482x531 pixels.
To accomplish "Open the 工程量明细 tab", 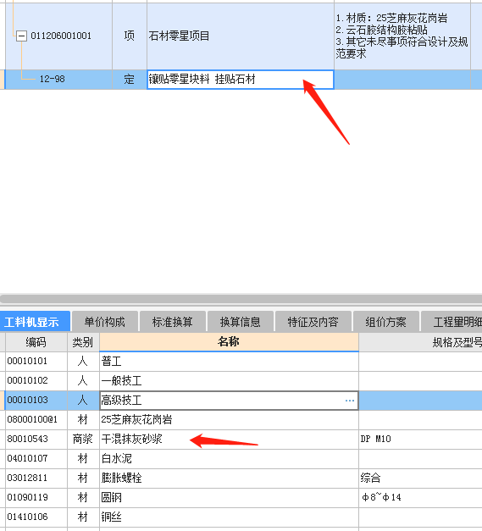I will (452, 321).
